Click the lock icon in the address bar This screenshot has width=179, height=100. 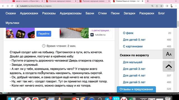[18, 6]
